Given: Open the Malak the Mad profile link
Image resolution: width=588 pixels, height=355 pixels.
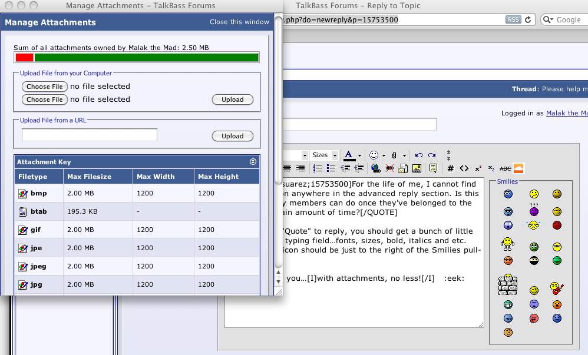Looking at the screenshot, I should tap(567, 113).
